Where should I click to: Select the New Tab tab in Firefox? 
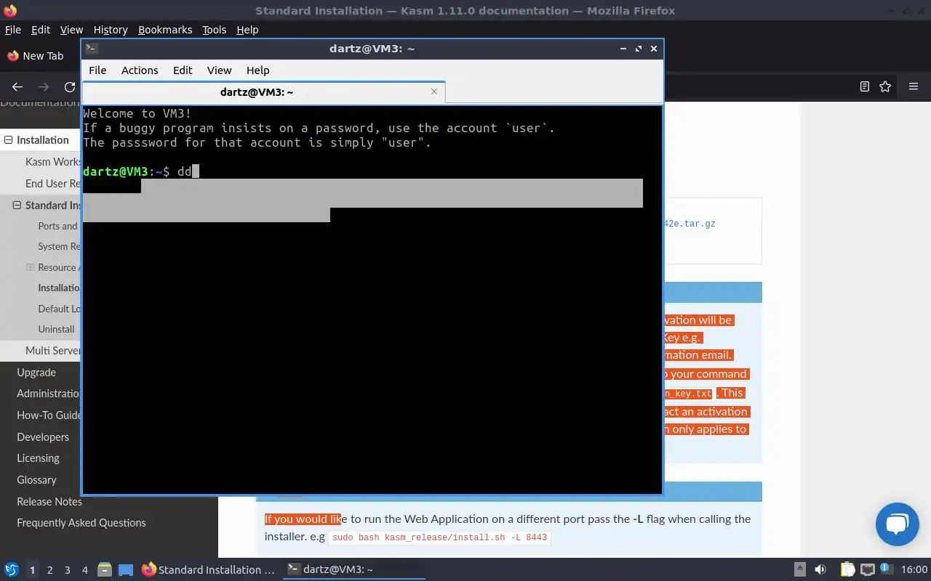click(36, 56)
